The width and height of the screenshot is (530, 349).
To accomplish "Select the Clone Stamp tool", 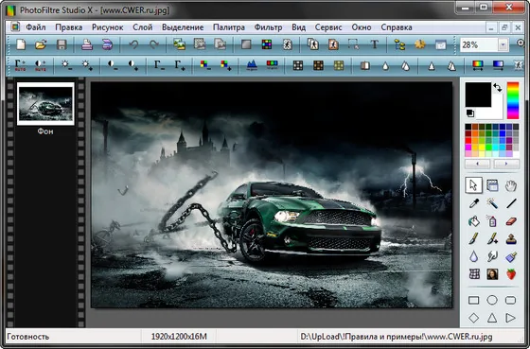I will point(511,239).
